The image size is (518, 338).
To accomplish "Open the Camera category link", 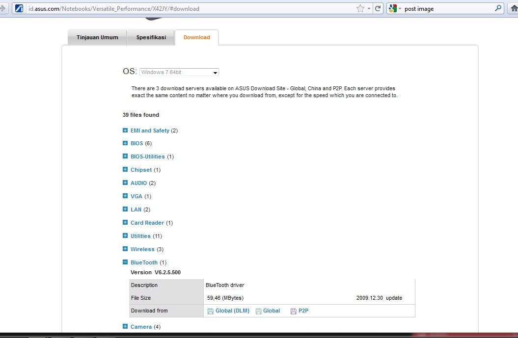I will [x=141, y=327].
